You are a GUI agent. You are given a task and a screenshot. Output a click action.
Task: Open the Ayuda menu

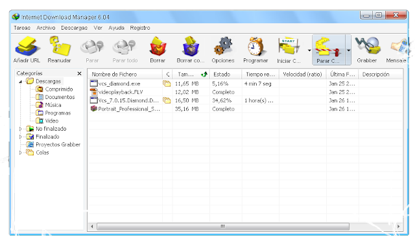[x=116, y=28]
